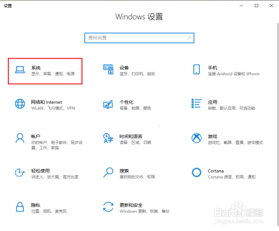Viewport: 279px width, 231px height.
Task: Open 游戏 settings title
Action: (213, 137)
